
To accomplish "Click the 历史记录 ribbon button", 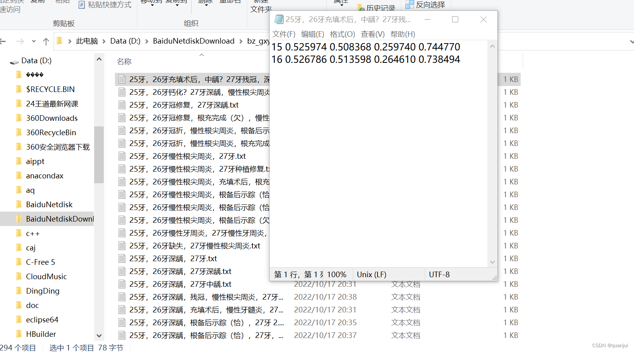I will [x=376, y=8].
